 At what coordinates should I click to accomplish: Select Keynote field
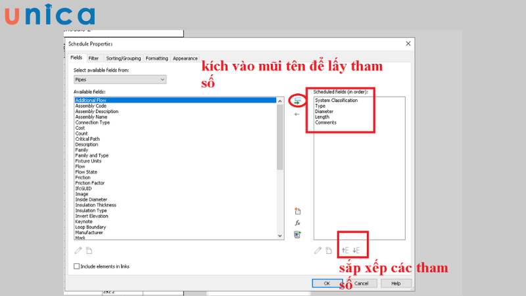coord(84,222)
